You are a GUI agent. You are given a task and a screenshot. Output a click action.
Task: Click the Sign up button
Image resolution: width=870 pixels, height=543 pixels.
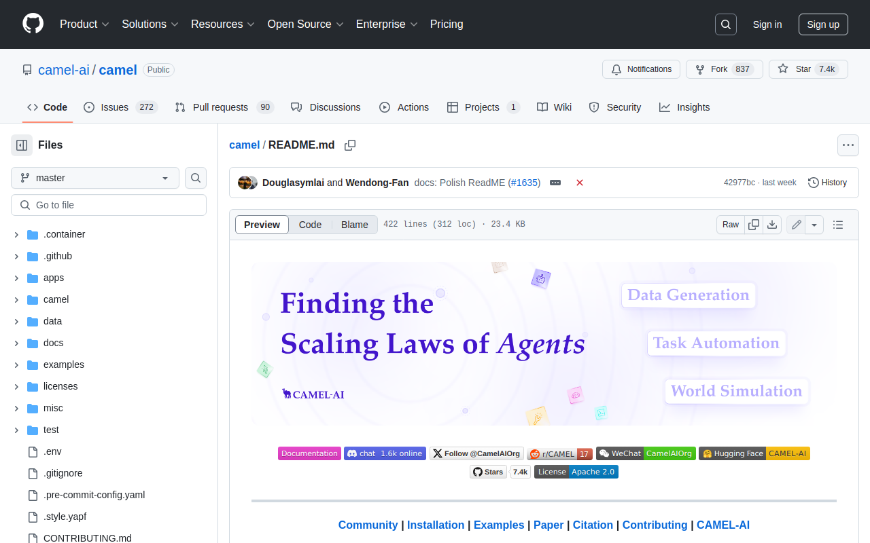point(823,24)
